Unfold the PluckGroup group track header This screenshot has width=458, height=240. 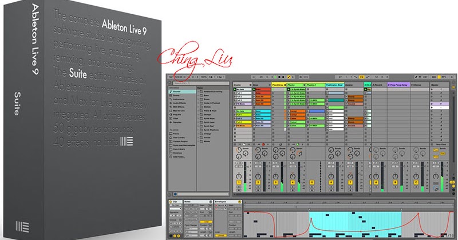click(x=285, y=85)
